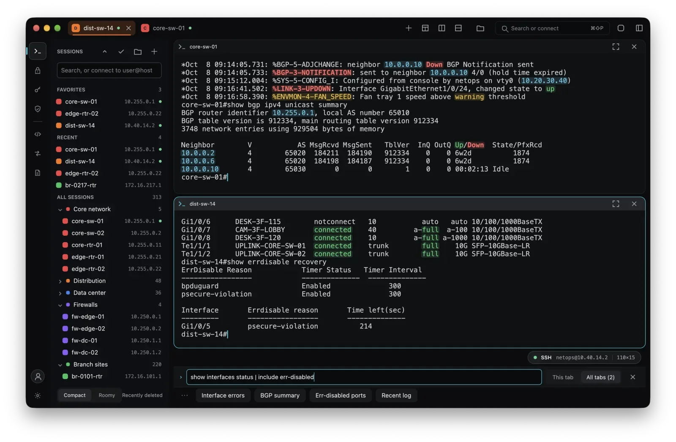The image size is (676, 442).
Task: Run the Interface errors snippet
Action: tap(223, 395)
